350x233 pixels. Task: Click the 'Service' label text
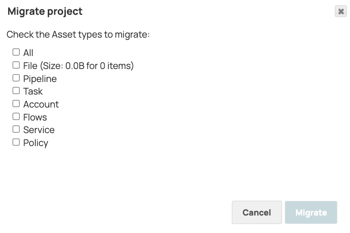pyautogui.click(x=39, y=130)
